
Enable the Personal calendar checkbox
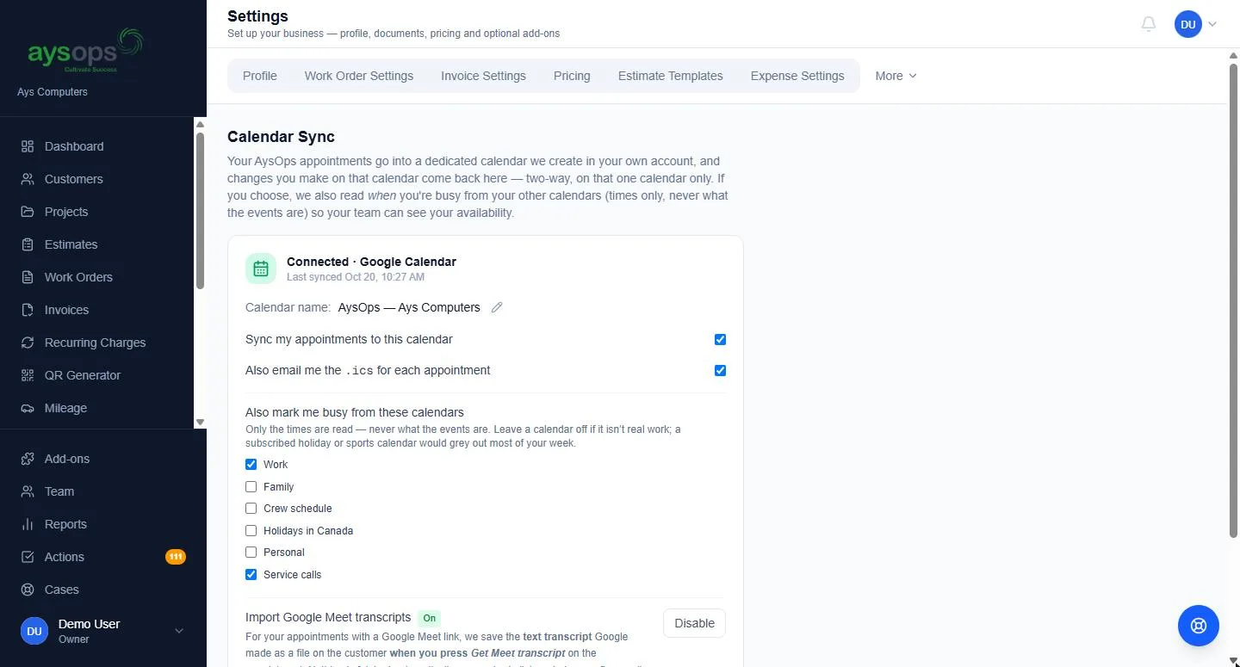tap(251, 552)
